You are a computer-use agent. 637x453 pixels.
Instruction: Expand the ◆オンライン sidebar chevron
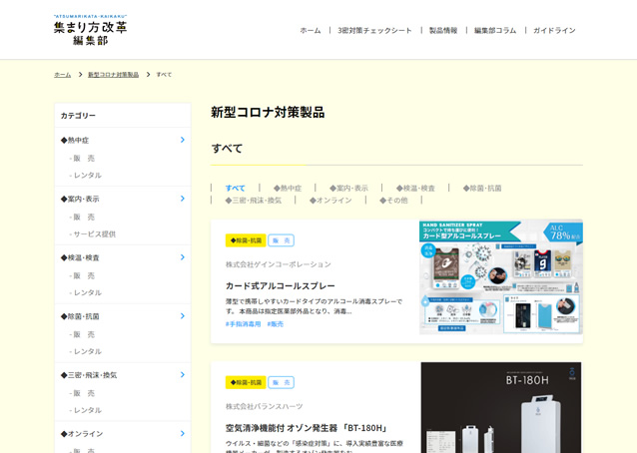(183, 433)
